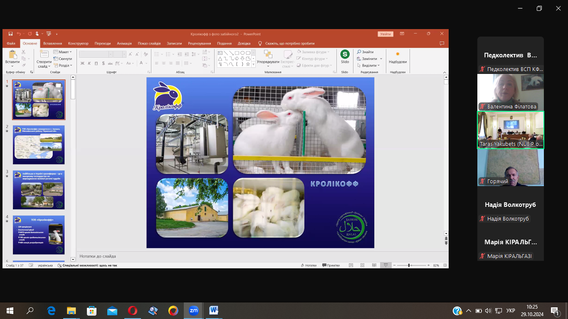Open Opera browser from the taskbar
Image resolution: width=568 pixels, height=319 pixels.
click(x=133, y=310)
